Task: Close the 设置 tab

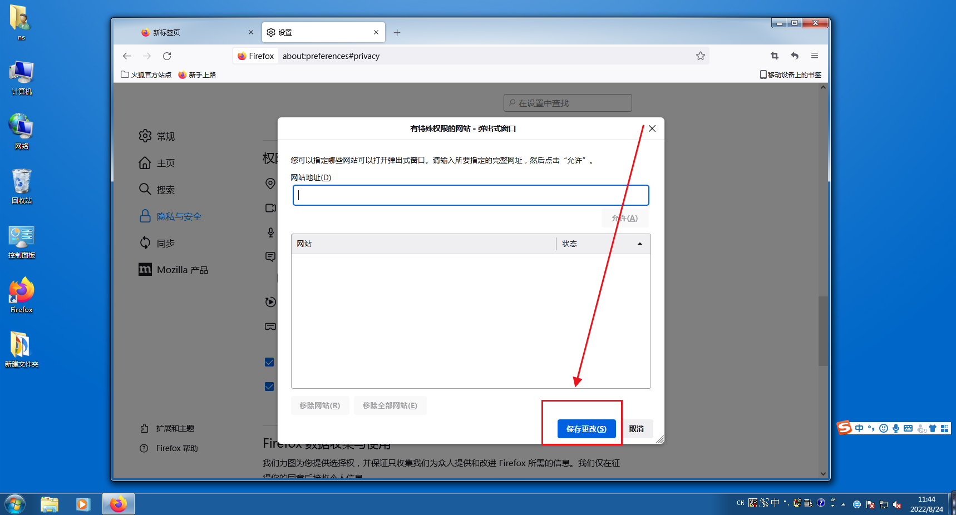Action: pyautogui.click(x=376, y=32)
